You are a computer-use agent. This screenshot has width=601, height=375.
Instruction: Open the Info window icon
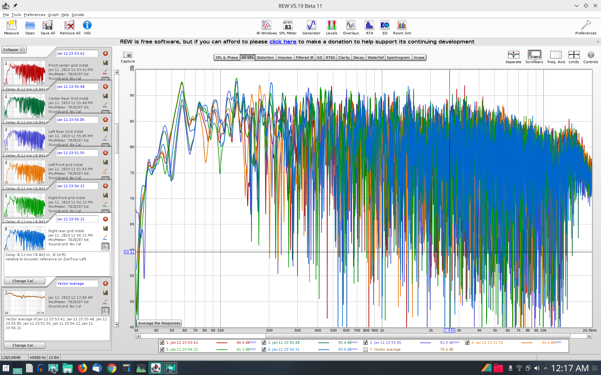pos(87,27)
